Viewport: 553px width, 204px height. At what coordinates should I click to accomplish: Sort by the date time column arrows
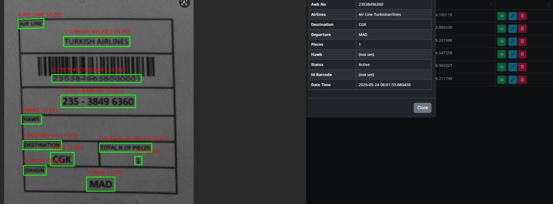[x=490, y=4]
